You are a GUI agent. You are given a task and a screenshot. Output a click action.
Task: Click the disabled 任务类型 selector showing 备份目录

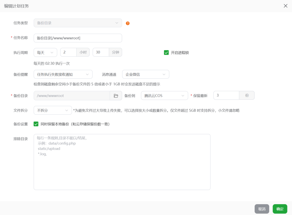78,23
